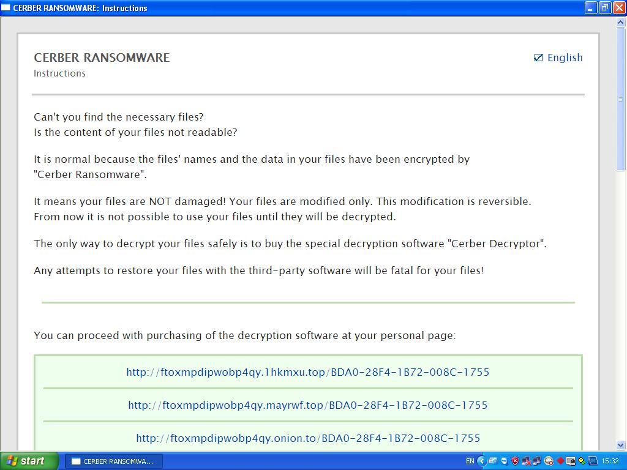The width and height of the screenshot is (627, 470).
Task: Click the vertical scrollbar thumb
Action: point(621,99)
